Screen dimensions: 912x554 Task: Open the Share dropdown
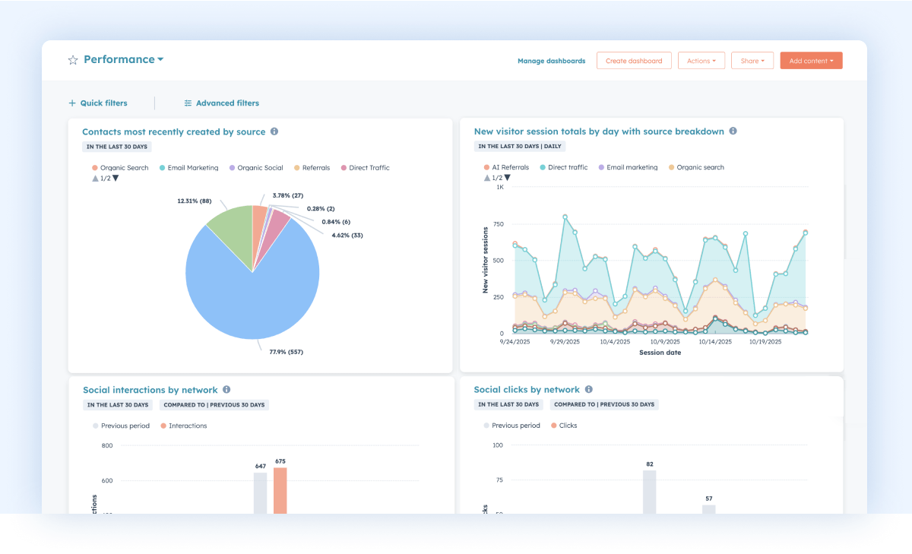pos(752,61)
